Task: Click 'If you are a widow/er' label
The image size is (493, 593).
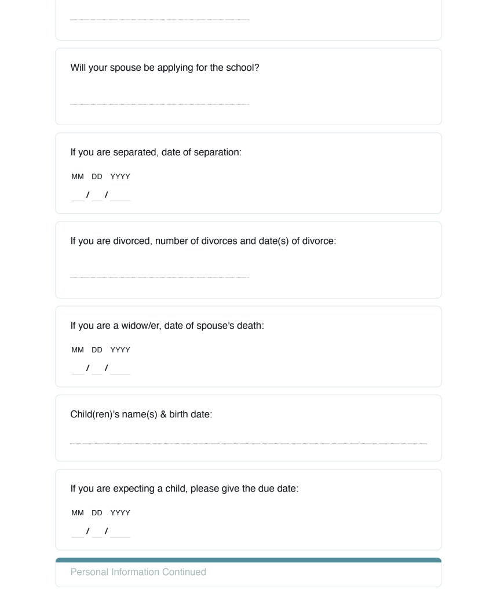Action: 167,326
